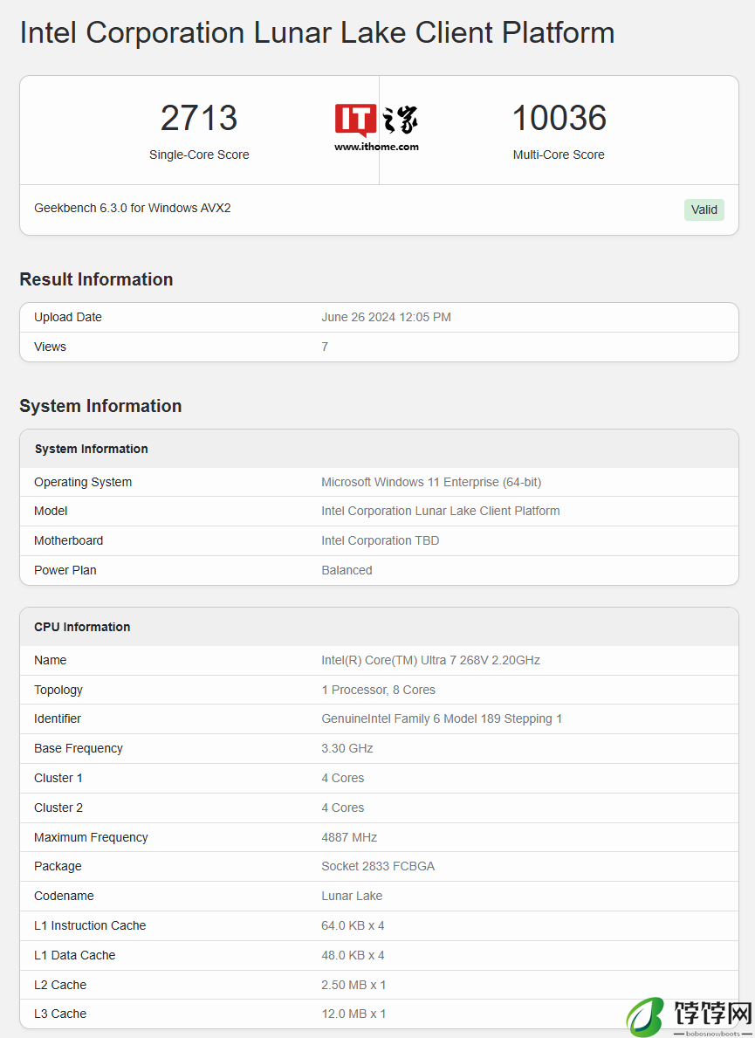Viewport: 755px width, 1038px height.
Task: Click the Upload Date label
Action: (x=67, y=317)
